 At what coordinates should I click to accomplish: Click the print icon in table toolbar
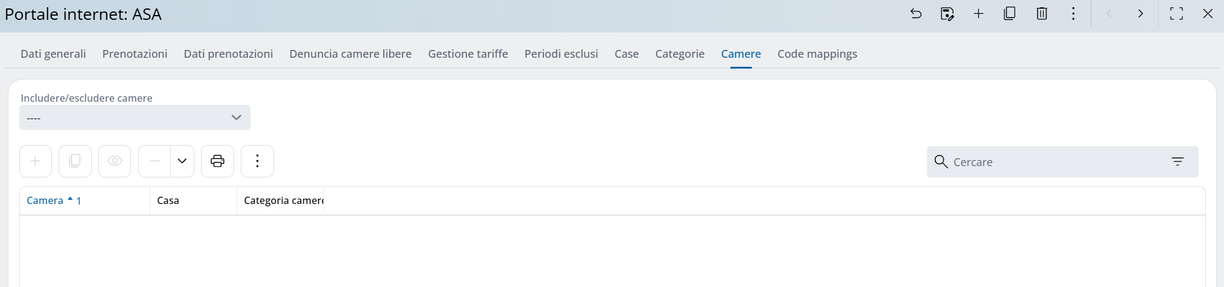pos(217,161)
